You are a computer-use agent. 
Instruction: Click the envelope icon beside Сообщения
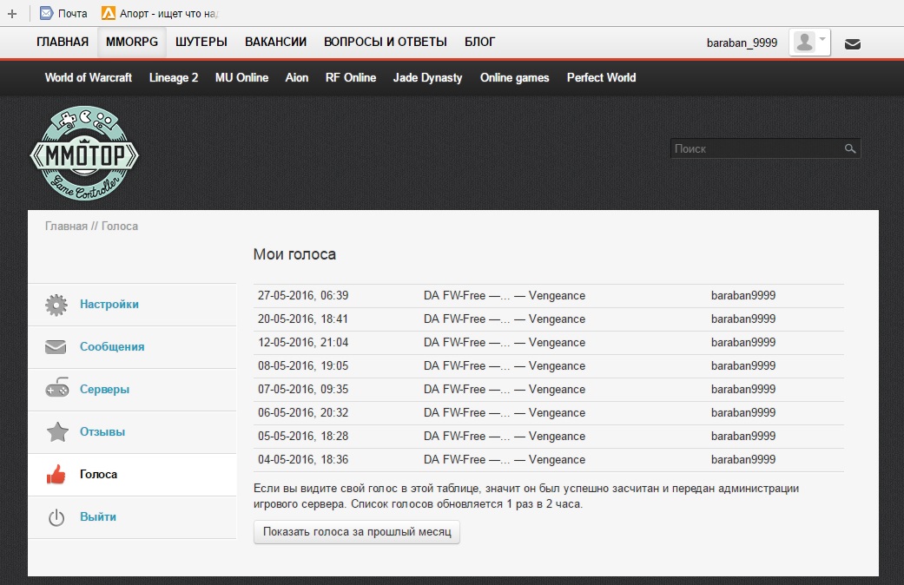pos(56,347)
